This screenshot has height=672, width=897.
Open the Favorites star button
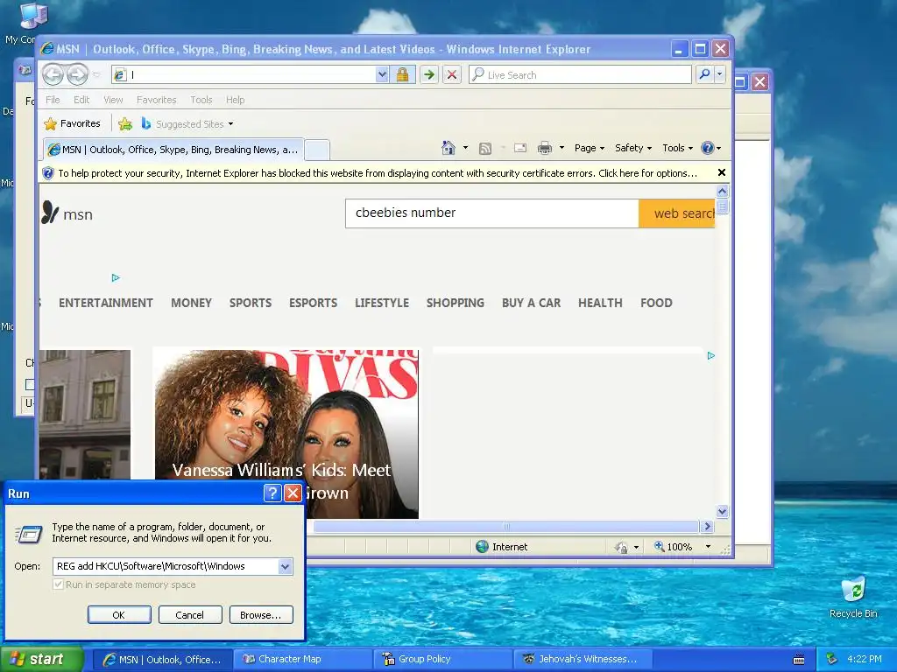[73, 123]
